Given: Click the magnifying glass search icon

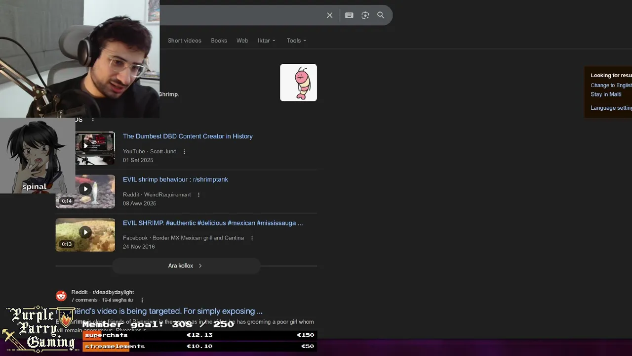Looking at the screenshot, I should [x=381, y=15].
